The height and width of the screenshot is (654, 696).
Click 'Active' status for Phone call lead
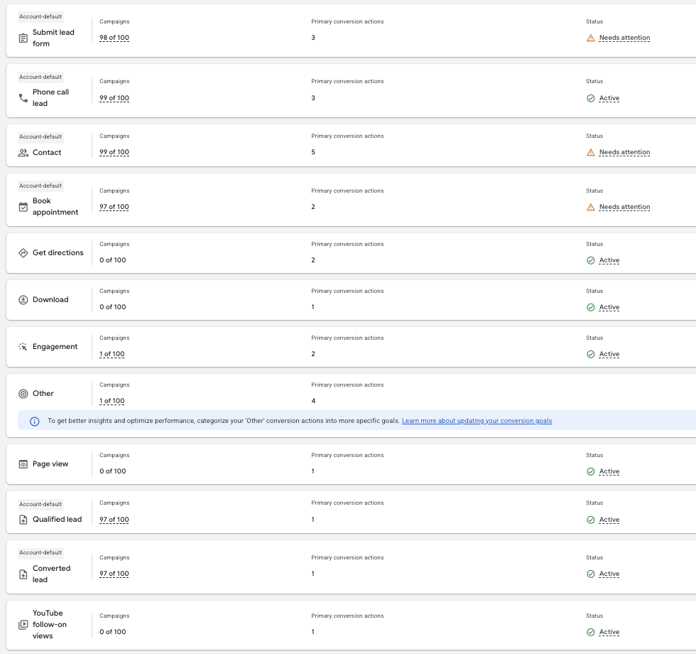pyautogui.click(x=609, y=98)
